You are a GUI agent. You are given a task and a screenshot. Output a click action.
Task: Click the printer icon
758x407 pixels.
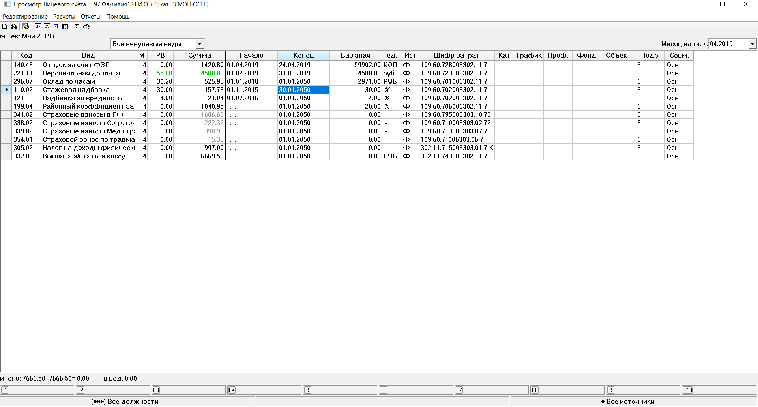[x=86, y=26]
